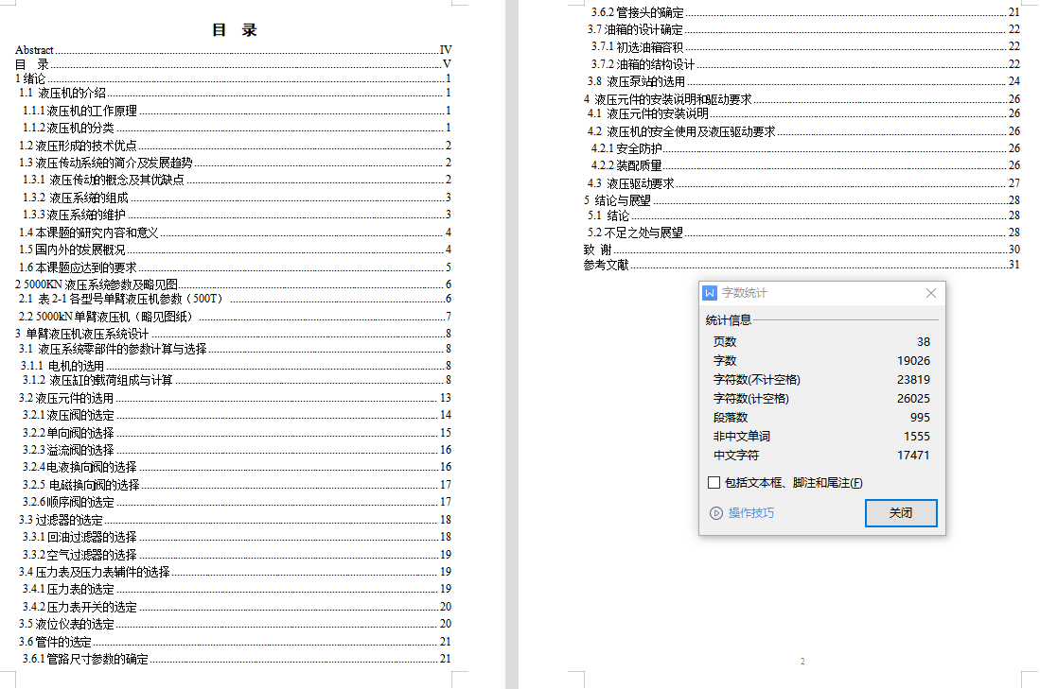Click the '1.5 国内外的发展概况' entry
Viewport: 1040px width, 689px height.
click(x=234, y=250)
